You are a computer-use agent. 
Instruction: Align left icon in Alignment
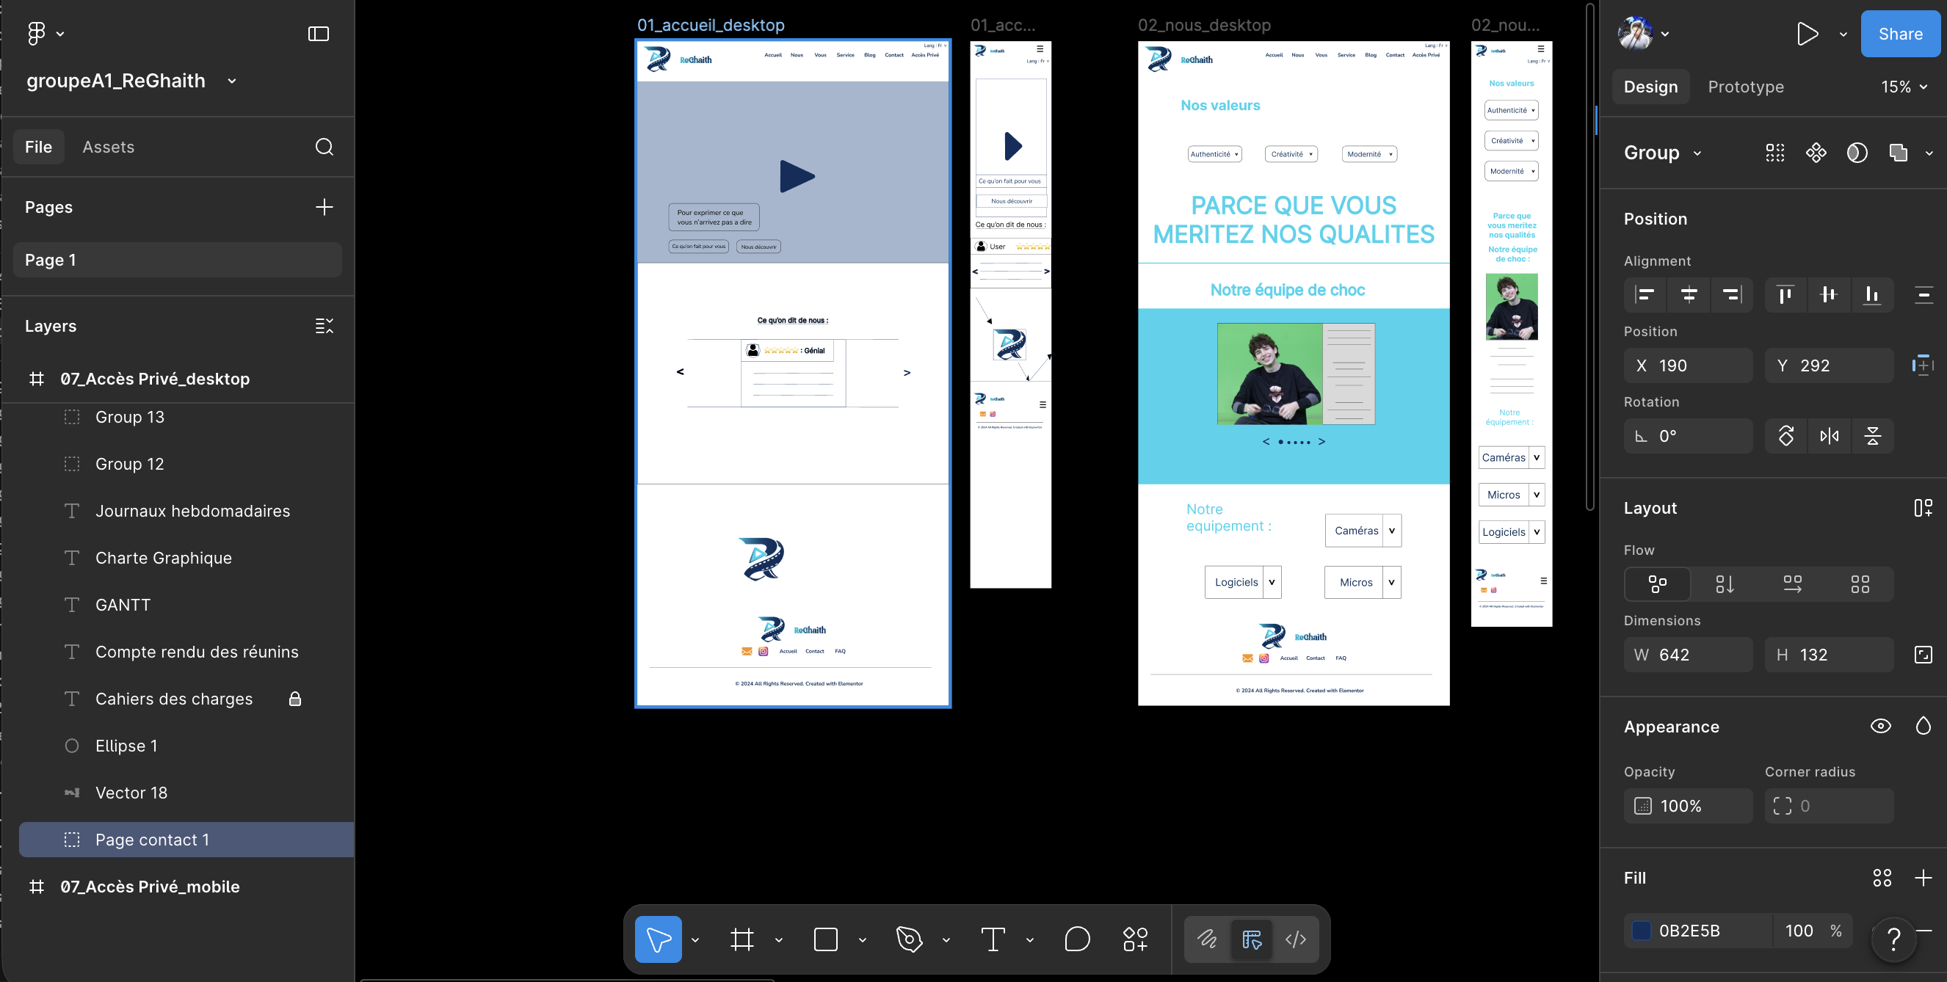click(1645, 294)
